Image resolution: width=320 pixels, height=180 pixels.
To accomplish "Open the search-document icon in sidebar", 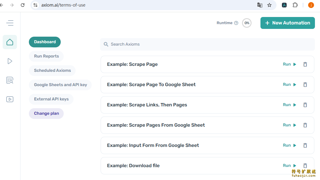I will 10,80.
